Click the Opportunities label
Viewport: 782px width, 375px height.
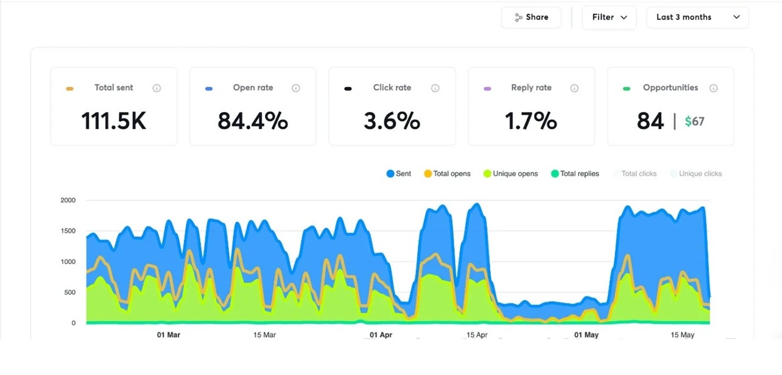point(671,88)
